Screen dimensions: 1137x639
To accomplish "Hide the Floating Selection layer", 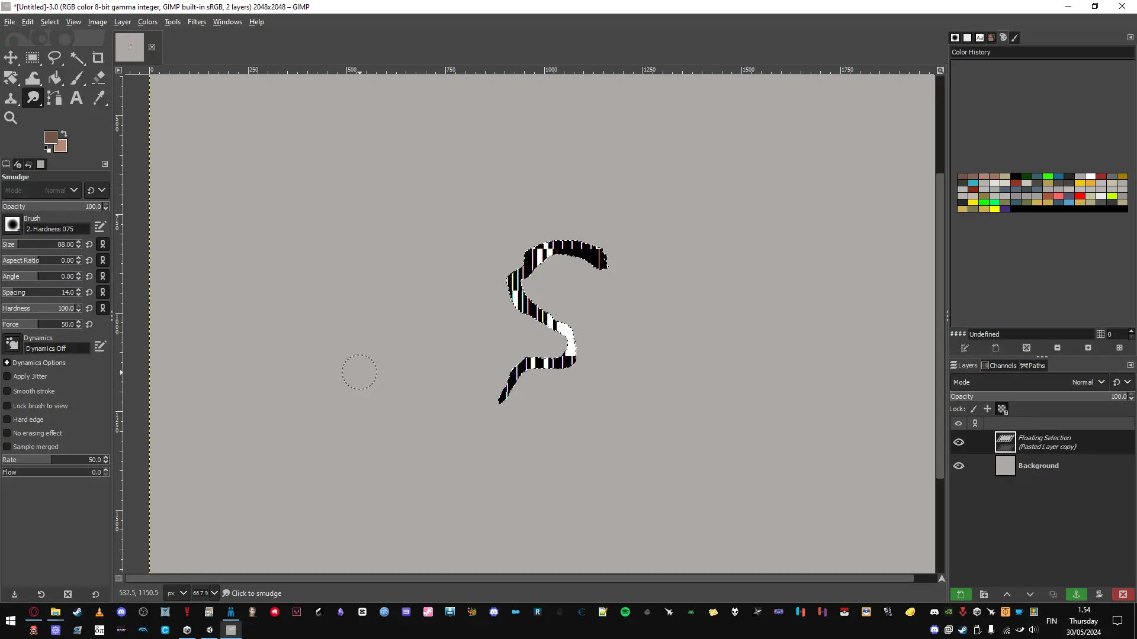I will point(959,442).
